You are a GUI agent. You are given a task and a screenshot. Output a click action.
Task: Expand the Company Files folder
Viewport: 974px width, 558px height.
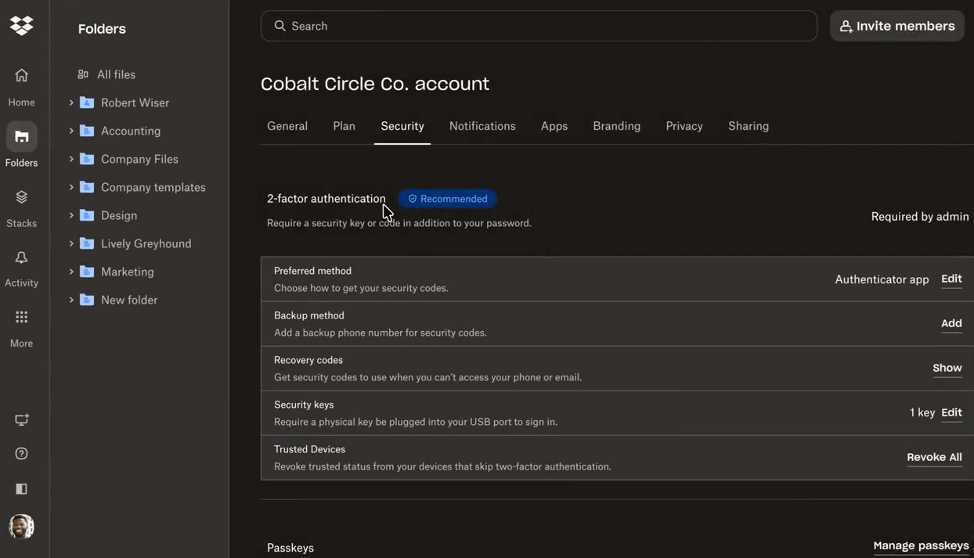point(71,159)
